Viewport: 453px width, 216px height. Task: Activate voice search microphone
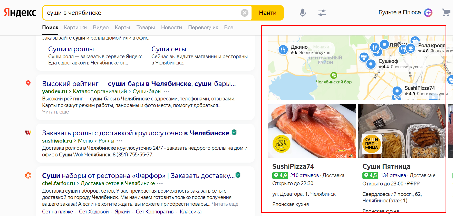point(303,13)
